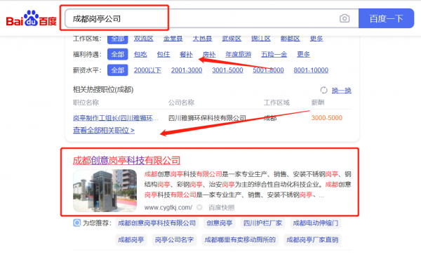Filter by the 3001-5000 salary range
The image size is (421, 257).
pyautogui.click(x=227, y=70)
